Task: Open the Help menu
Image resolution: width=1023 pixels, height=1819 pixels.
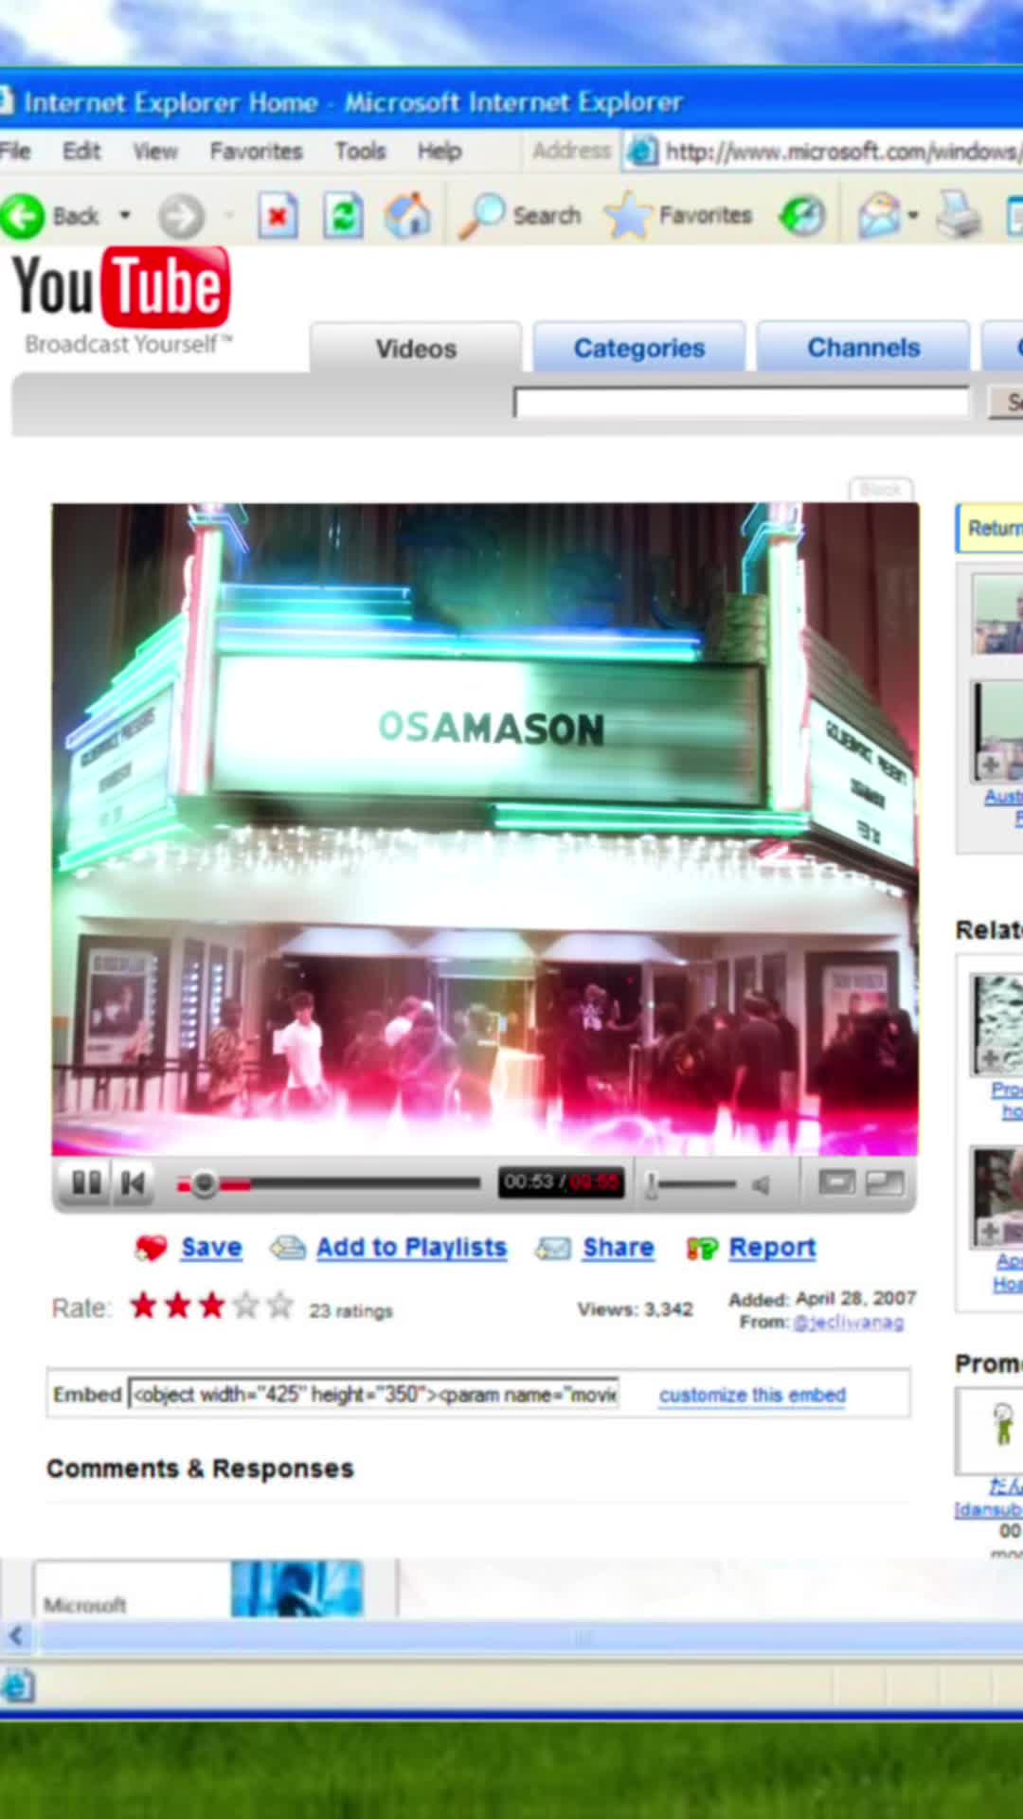Action: [x=440, y=151]
